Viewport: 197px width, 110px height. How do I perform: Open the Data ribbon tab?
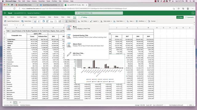pyautogui.click(x=50, y=17)
